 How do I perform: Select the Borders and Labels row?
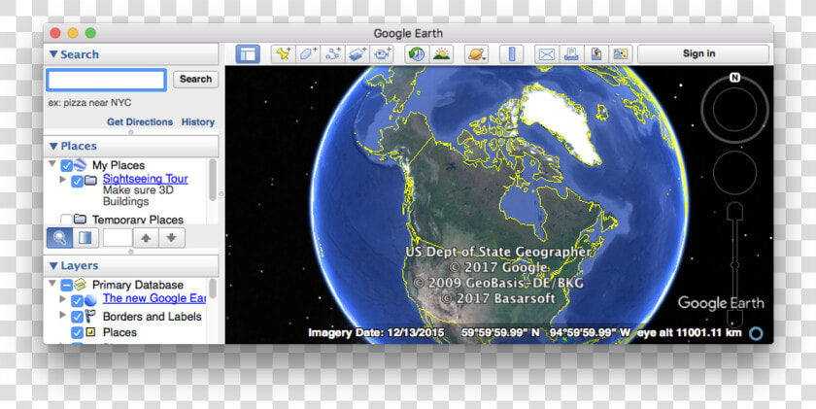click(152, 317)
